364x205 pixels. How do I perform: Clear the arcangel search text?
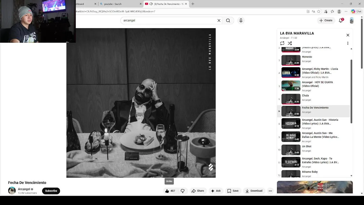tap(219, 20)
